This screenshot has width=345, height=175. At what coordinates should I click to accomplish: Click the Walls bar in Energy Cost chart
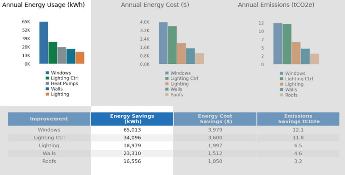pyautogui.click(x=191, y=56)
